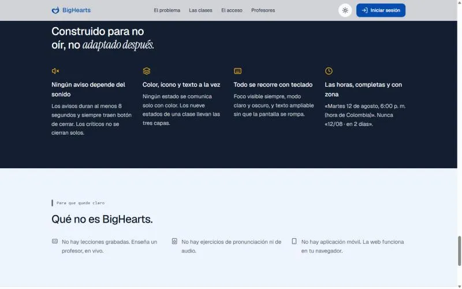Click the speaker icon beside pronunciation text
462x289 pixels.
coord(174,241)
